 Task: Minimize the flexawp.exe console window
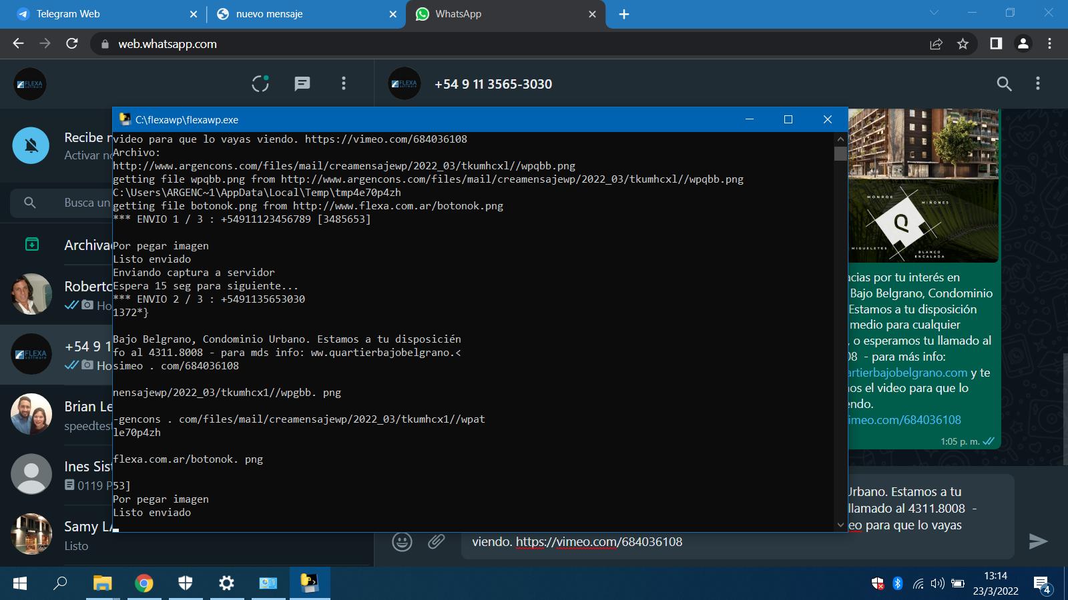point(750,119)
